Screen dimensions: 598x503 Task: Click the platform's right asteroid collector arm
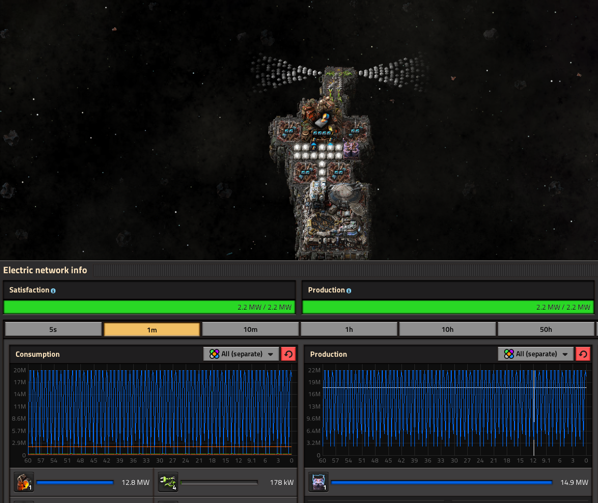click(x=393, y=73)
